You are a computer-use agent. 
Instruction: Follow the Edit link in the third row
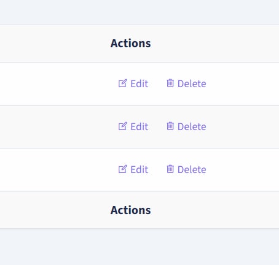point(133,169)
